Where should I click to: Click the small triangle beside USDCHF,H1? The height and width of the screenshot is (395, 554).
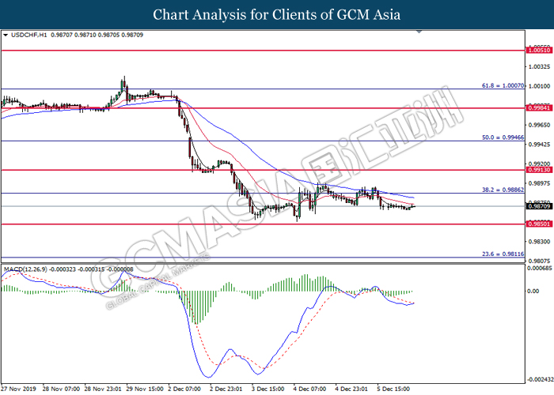(x=6, y=36)
